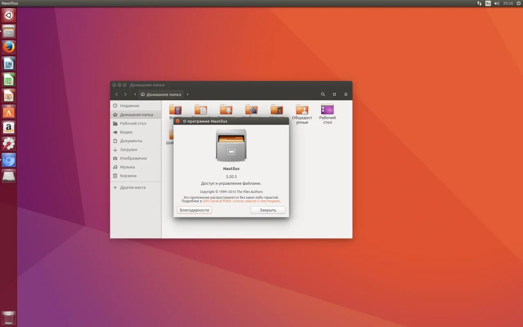Open the Nautilus hamburger view menu
Viewport: 523px width, 327px height.
coord(346,94)
